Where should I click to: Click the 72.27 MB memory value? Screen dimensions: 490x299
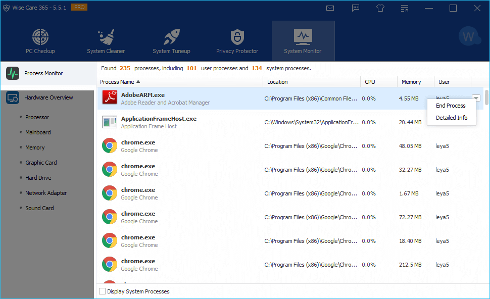(410, 217)
